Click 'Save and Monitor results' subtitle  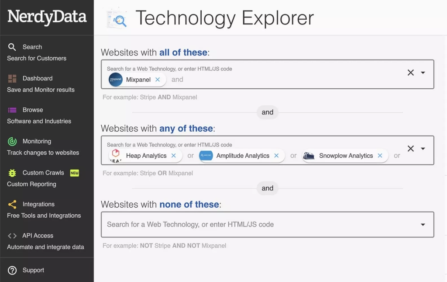coord(41,90)
